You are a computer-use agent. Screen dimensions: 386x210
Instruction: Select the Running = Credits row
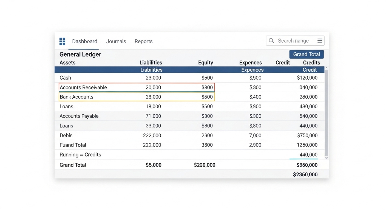click(80, 155)
